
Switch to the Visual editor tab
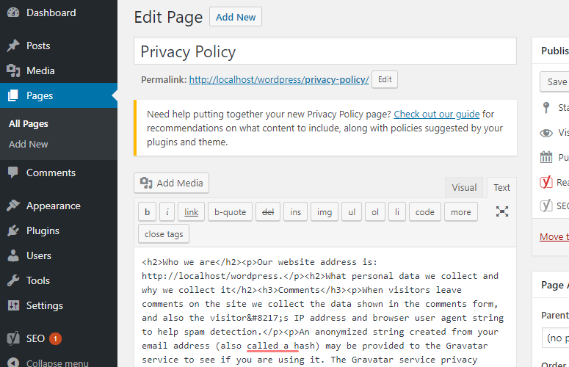click(464, 187)
